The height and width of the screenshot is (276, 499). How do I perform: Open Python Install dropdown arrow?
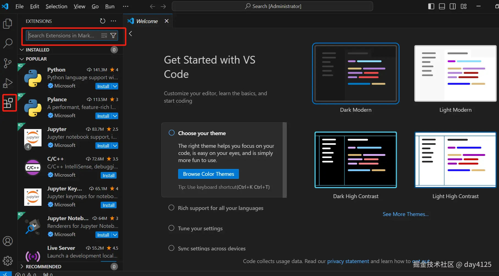coord(115,86)
